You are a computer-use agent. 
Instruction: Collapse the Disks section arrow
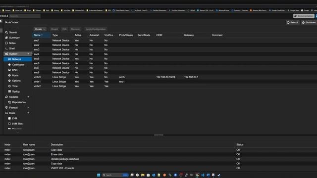coord(28,113)
